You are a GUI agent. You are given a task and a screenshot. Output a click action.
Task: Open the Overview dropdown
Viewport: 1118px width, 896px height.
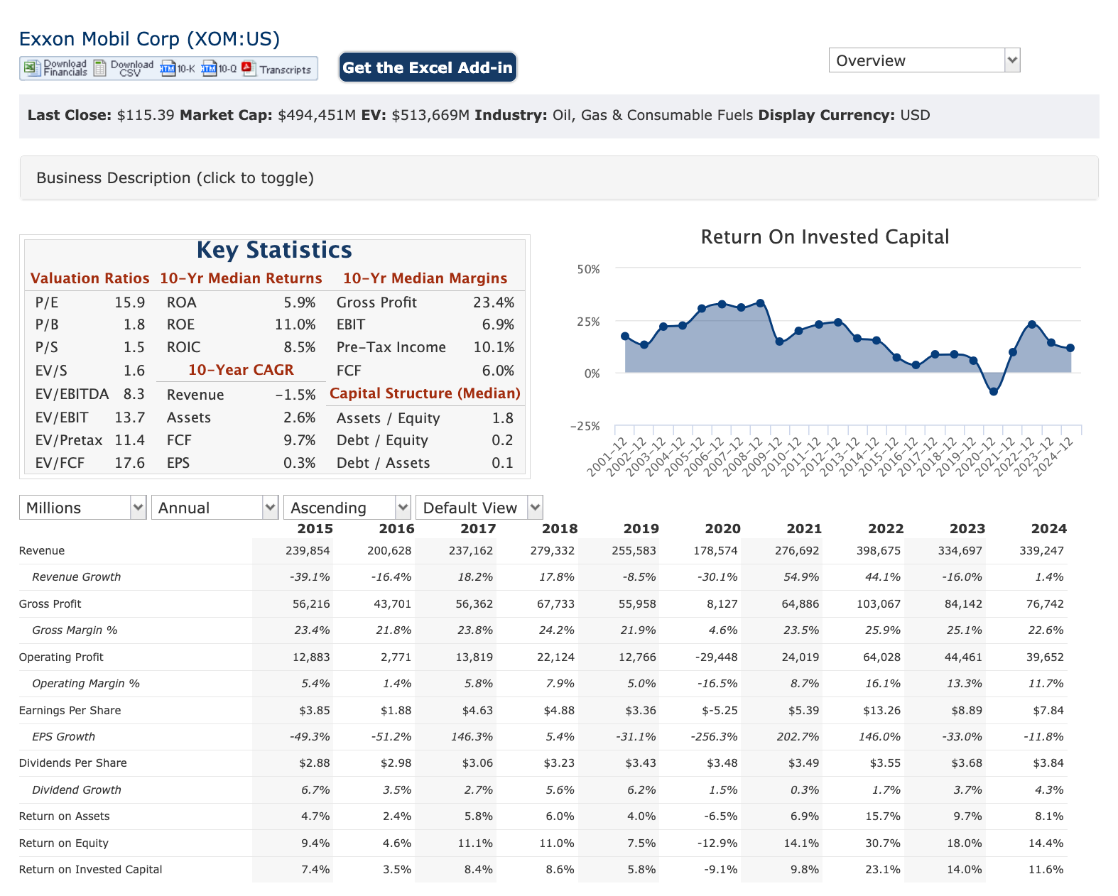tap(924, 60)
